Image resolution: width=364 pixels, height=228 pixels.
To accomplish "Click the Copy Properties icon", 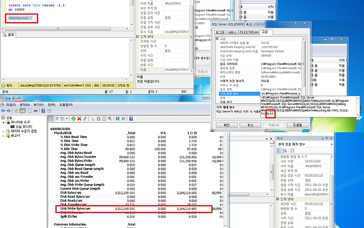I will [x=93, y=119].
